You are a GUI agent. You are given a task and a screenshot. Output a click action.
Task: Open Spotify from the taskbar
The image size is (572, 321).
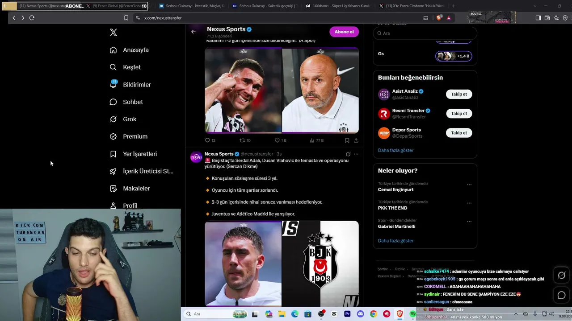(412, 314)
